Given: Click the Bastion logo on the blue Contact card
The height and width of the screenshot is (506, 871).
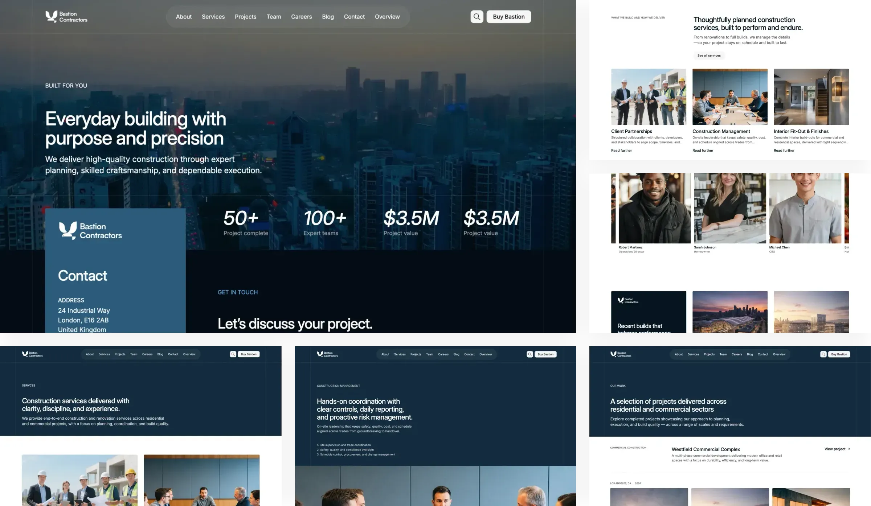Looking at the screenshot, I should (90, 231).
